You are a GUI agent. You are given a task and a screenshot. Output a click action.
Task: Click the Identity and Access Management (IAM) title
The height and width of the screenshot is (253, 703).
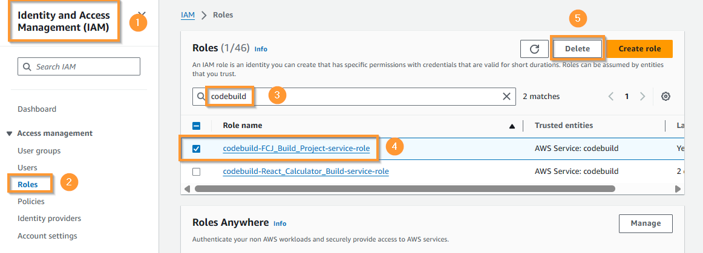pos(64,21)
